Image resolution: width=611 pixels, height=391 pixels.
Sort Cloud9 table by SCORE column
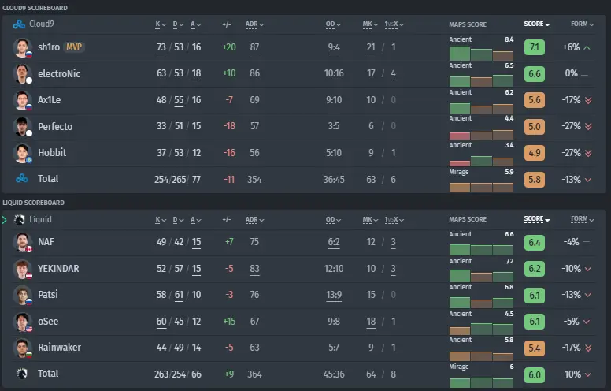536,24
